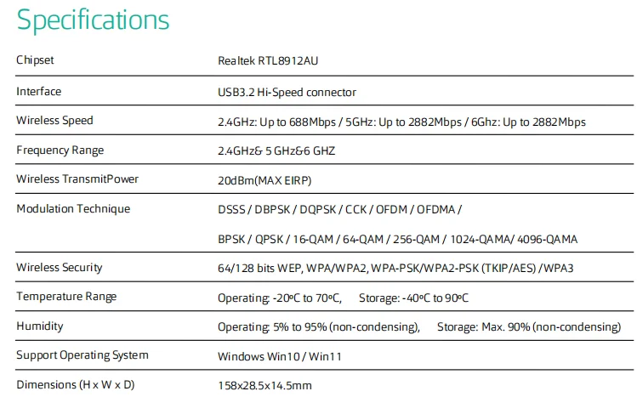Click the Frequency Range label
Image resolution: width=637 pixels, height=414 pixels.
(x=60, y=150)
